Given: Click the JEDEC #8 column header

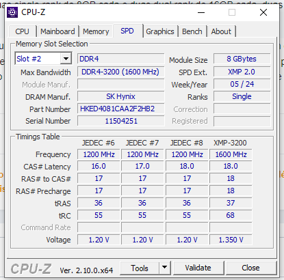Looking at the screenshot, I should [186, 143].
